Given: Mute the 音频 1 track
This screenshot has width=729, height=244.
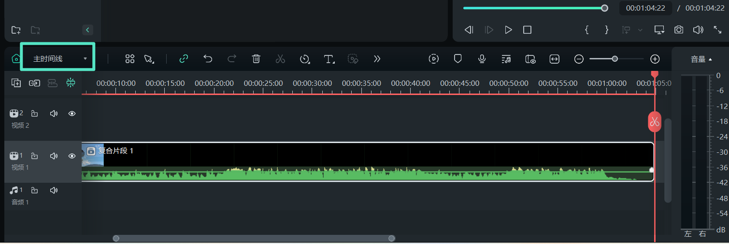Looking at the screenshot, I should [54, 190].
